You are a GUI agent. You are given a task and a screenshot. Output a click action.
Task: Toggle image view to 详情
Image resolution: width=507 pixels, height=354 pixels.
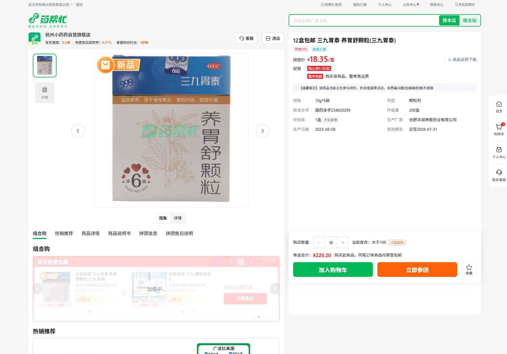[x=178, y=218]
